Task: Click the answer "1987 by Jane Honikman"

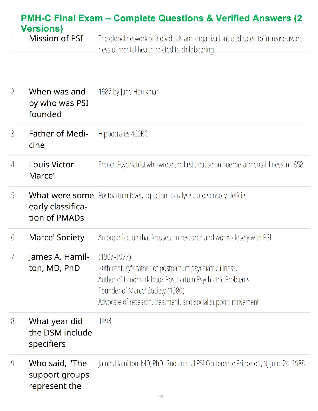Action: pyautogui.click(x=129, y=92)
